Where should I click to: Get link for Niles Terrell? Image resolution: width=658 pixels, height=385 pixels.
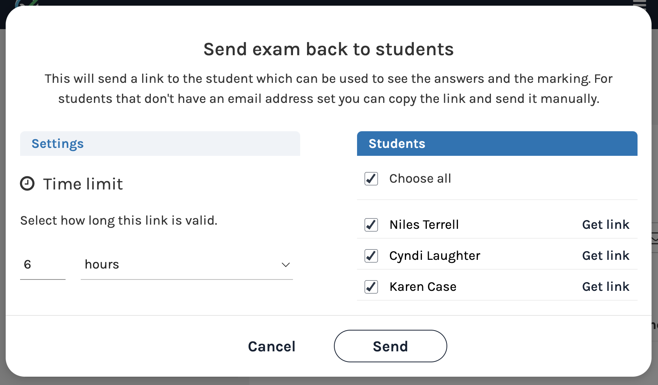[x=605, y=225]
